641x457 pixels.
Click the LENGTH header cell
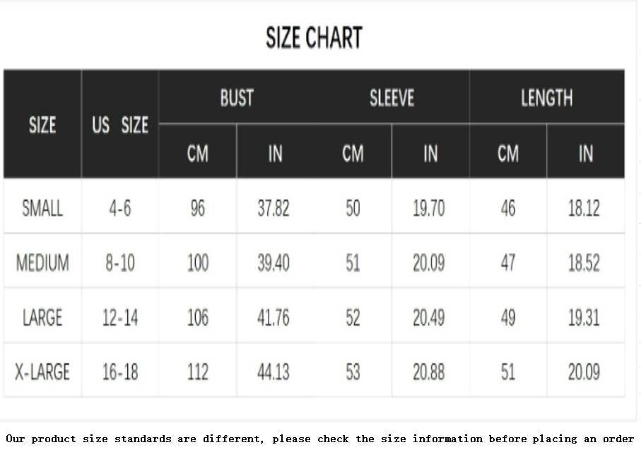point(546,97)
